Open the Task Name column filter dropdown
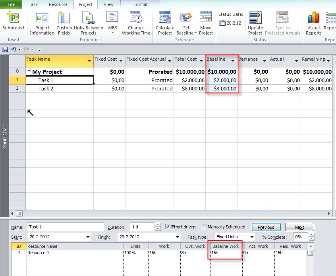 pos(89,61)
